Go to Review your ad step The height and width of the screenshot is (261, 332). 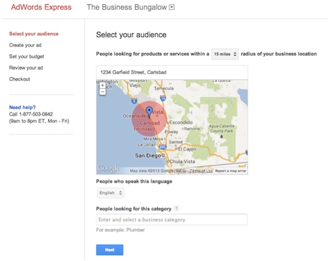(x=26, y=68)
